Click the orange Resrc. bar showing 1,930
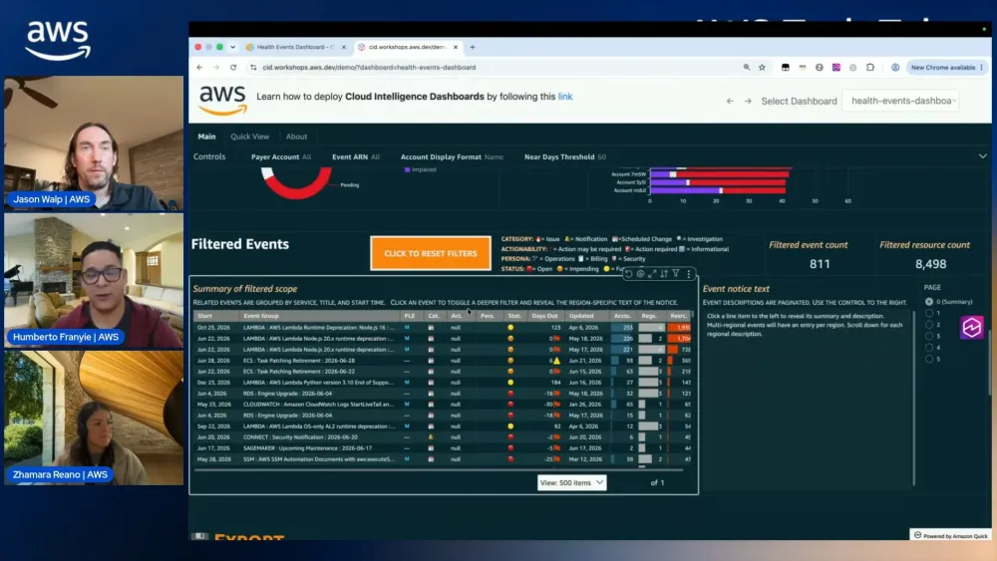The height and width of the screenshot is (561, 997). coord(680,327)
